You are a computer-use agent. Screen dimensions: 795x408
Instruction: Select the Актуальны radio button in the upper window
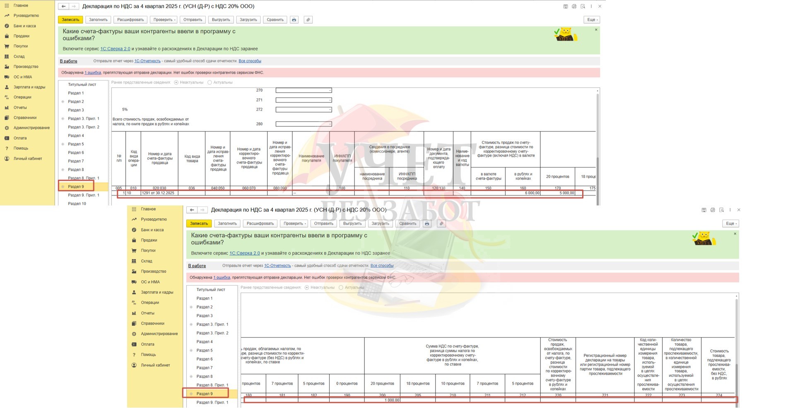(x=210, y=83)
